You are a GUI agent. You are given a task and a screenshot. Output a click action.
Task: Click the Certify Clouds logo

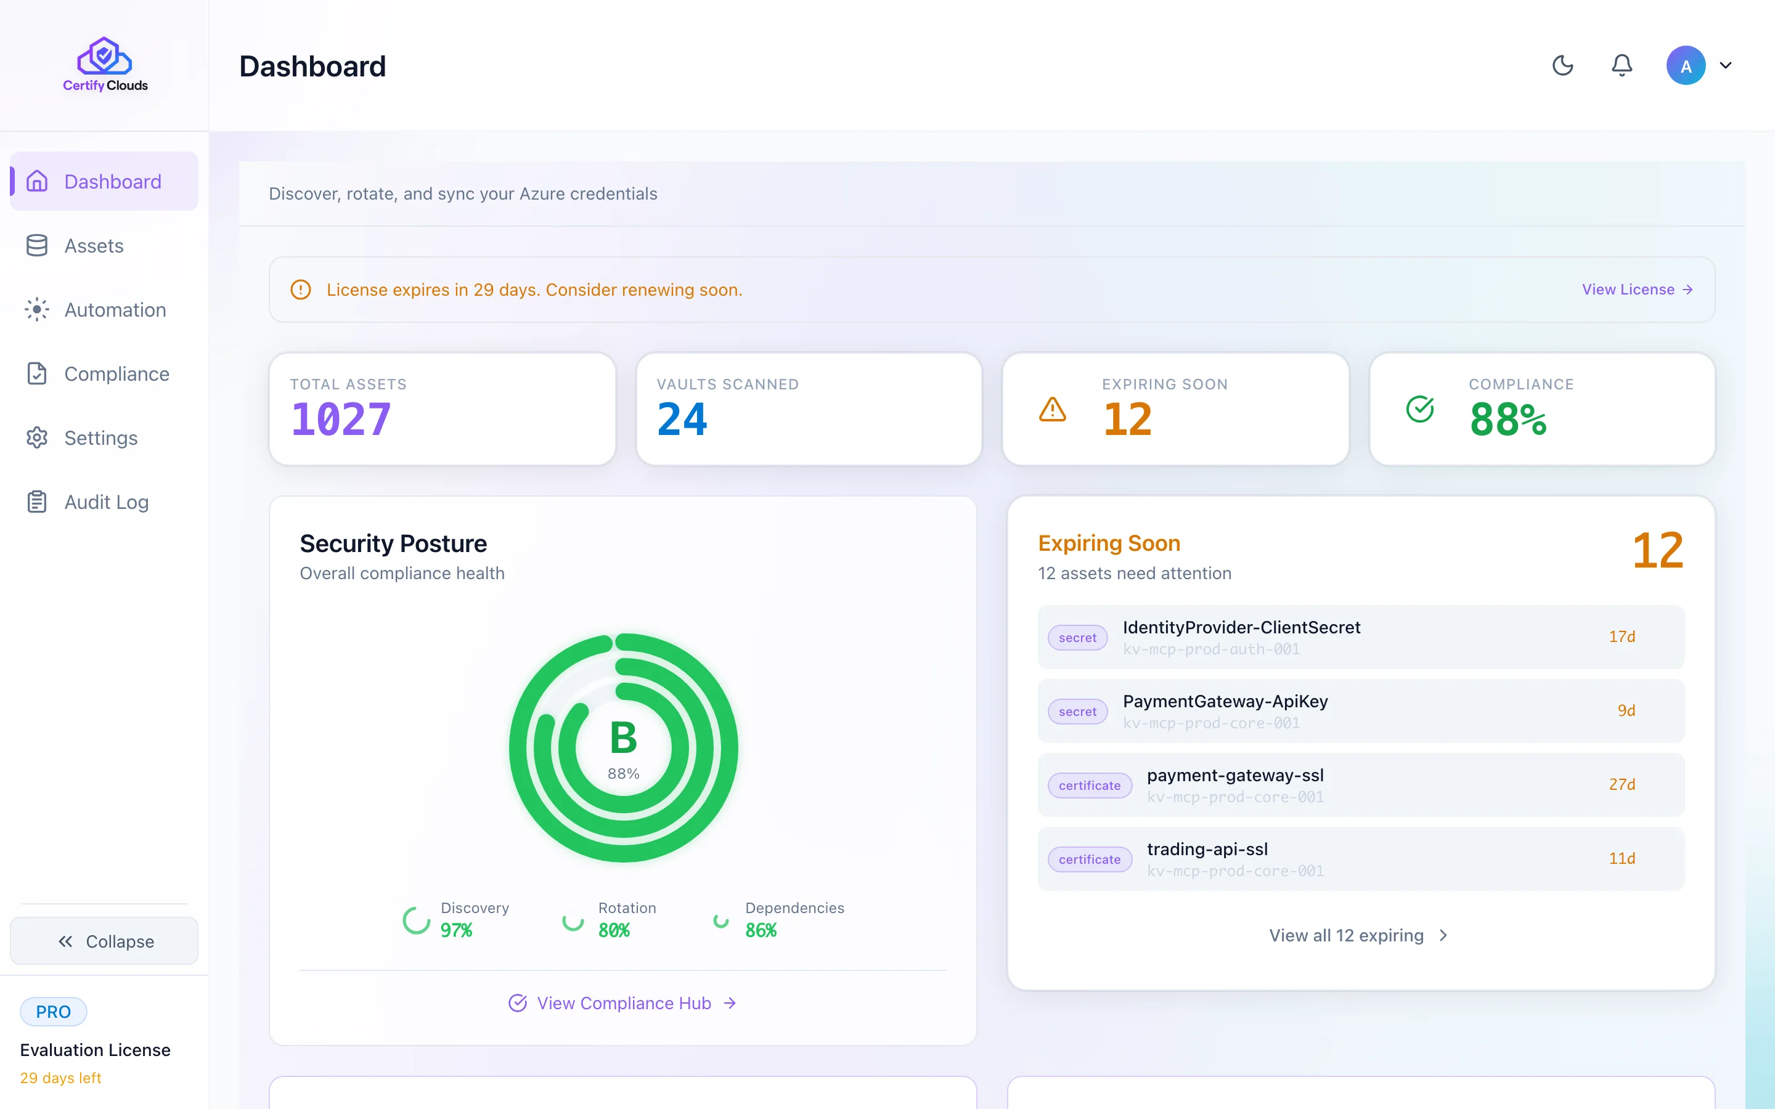pyautogui.click(x=105, y=65)
